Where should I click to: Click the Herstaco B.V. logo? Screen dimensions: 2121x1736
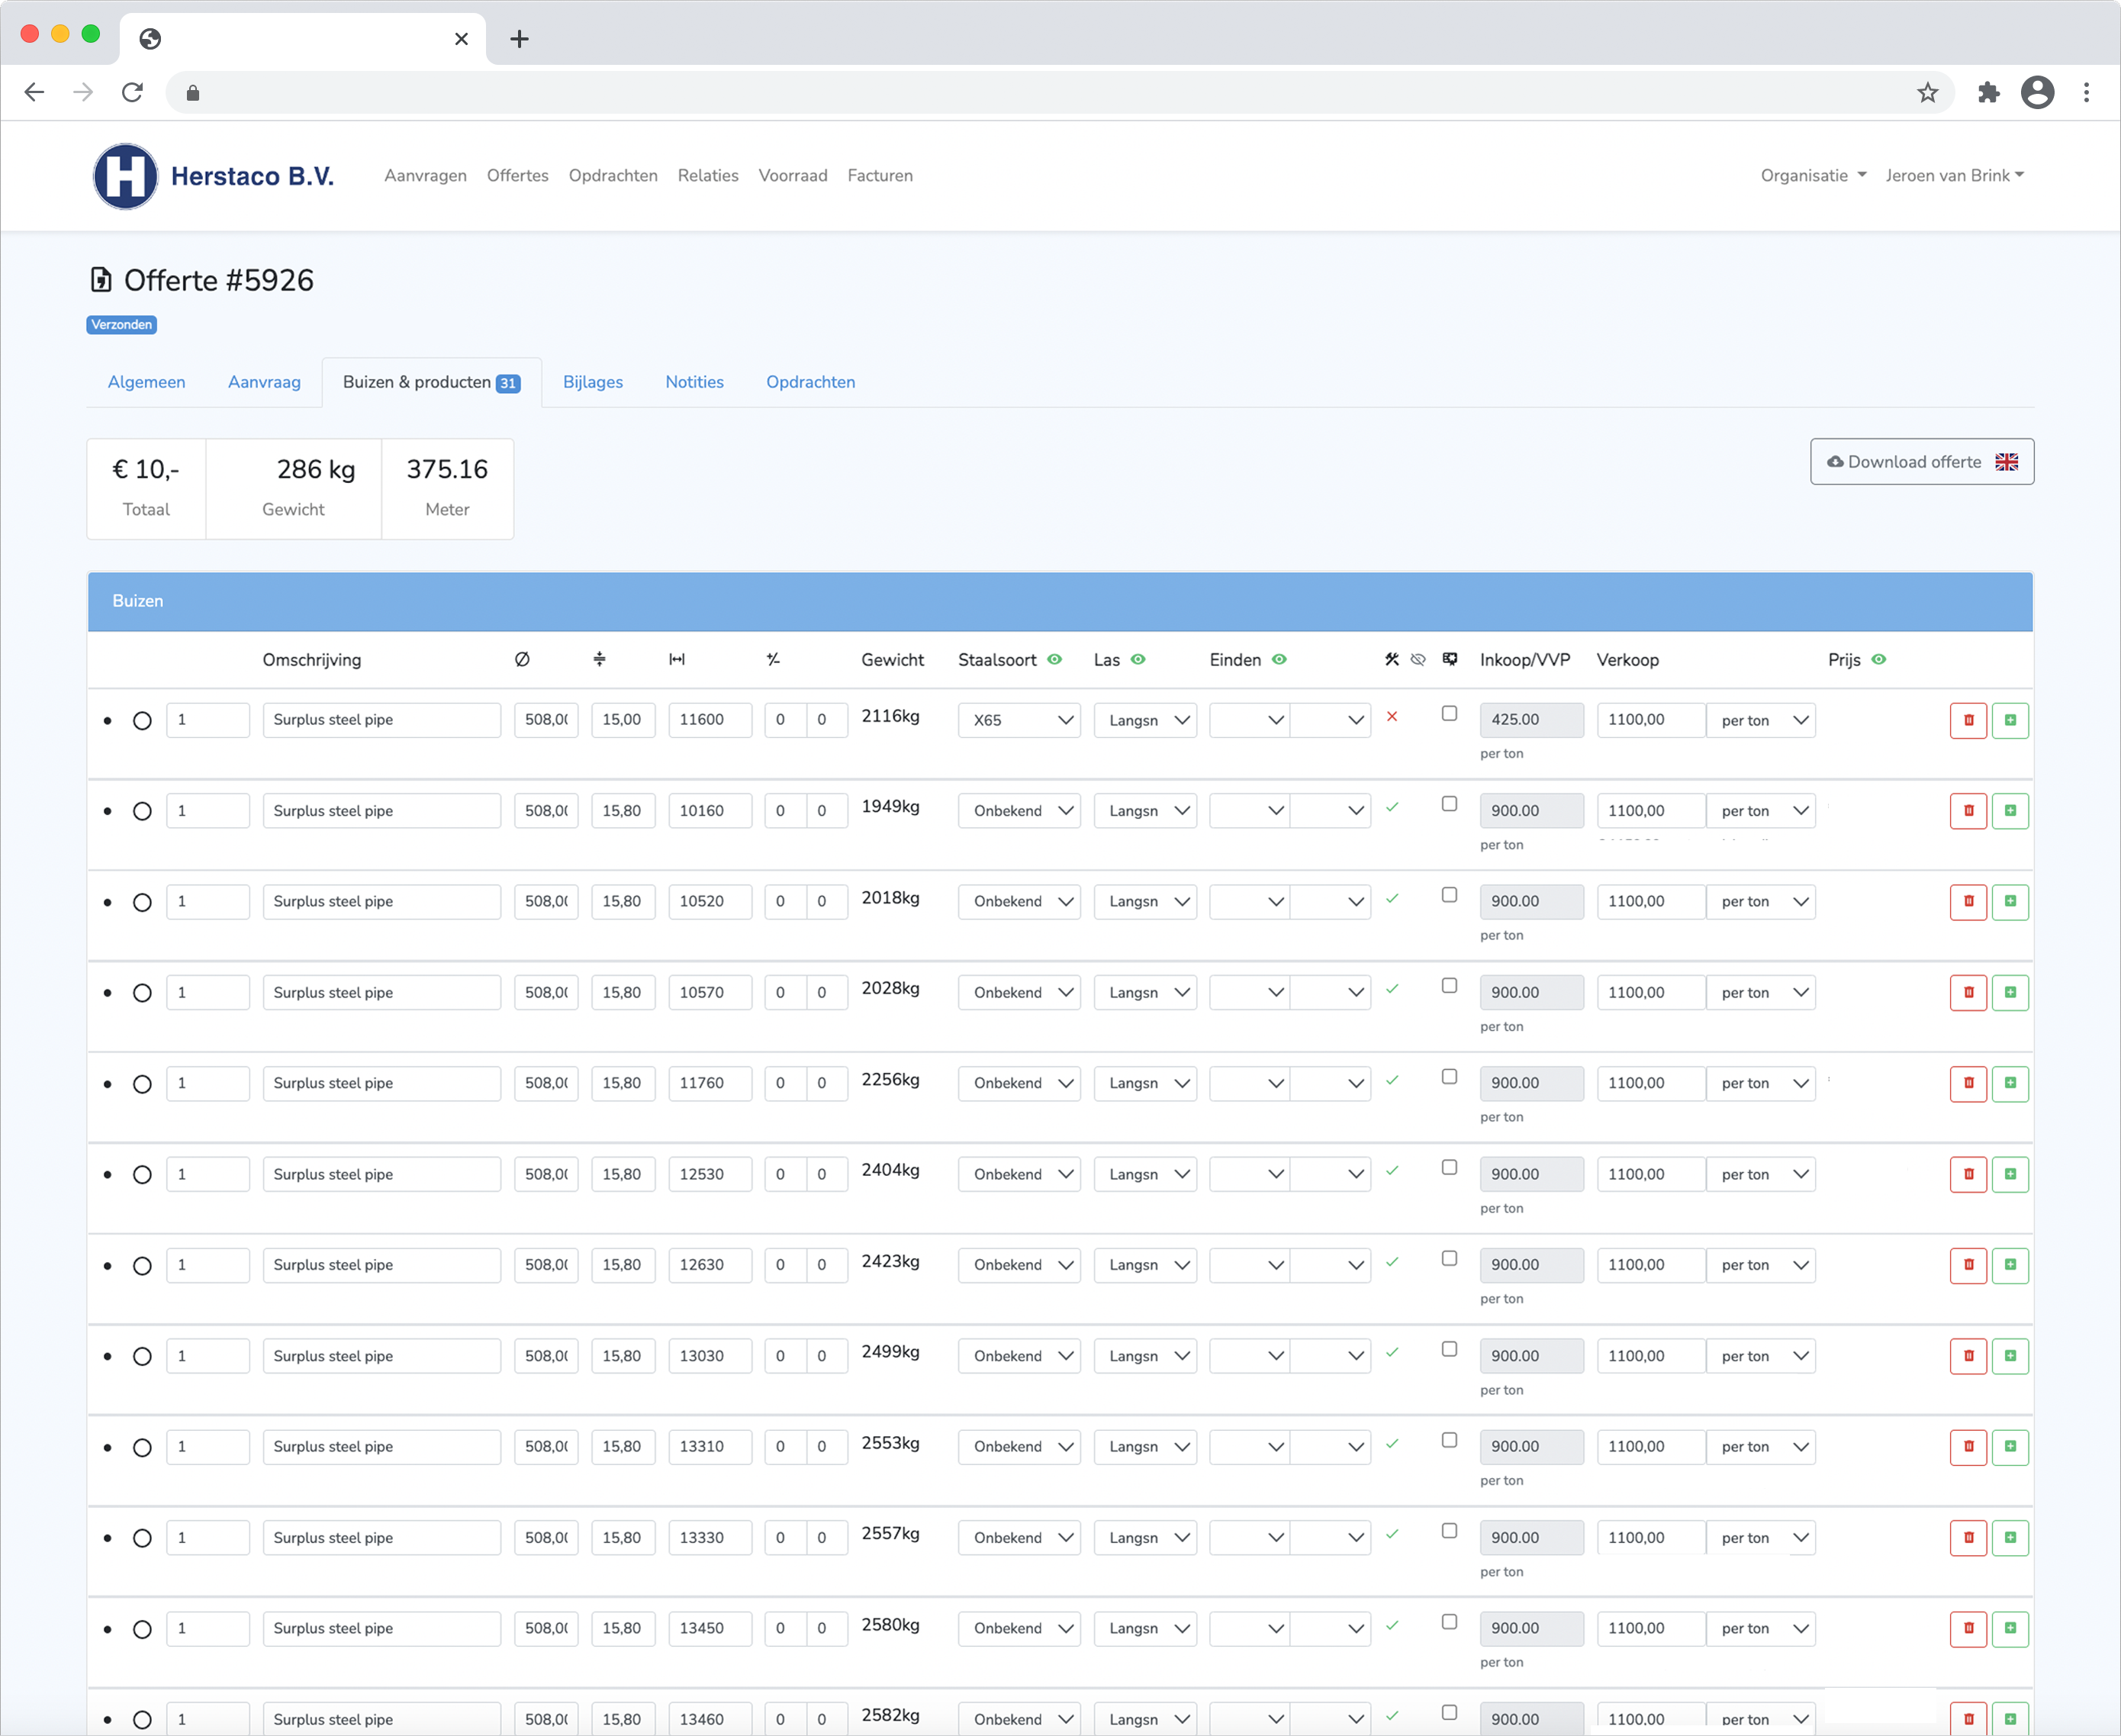click(x=125, y=176)
